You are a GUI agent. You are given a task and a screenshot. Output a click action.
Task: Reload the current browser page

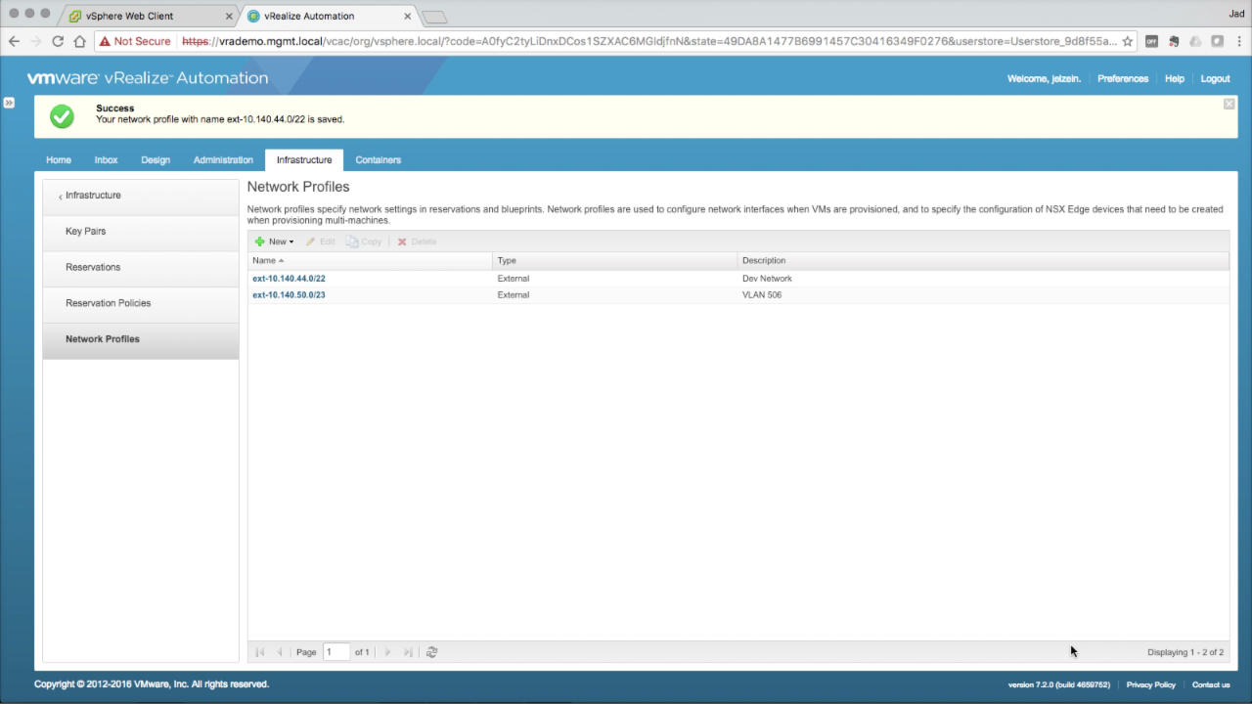coord(58,41)
